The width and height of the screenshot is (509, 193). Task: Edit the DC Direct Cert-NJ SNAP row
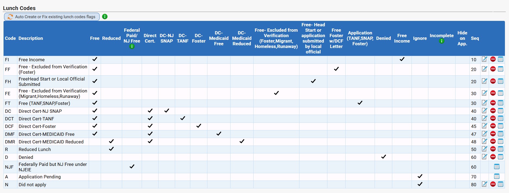pos(484,111)
